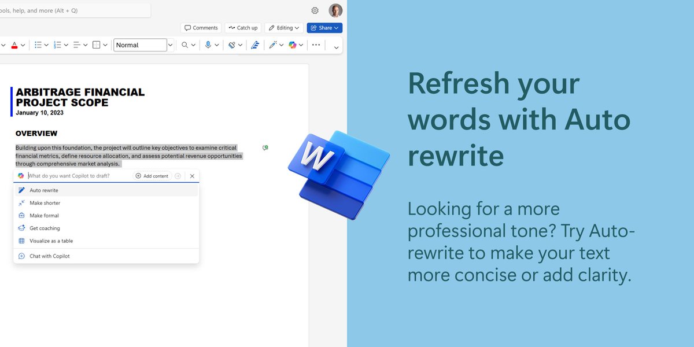This screenshot has width=694, height=347.
Task: Start Dictate with the microphone icon
Action: tap(208, 45)
